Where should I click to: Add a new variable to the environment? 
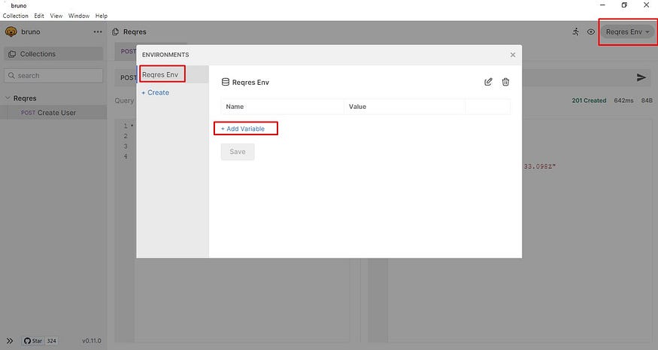243,128
